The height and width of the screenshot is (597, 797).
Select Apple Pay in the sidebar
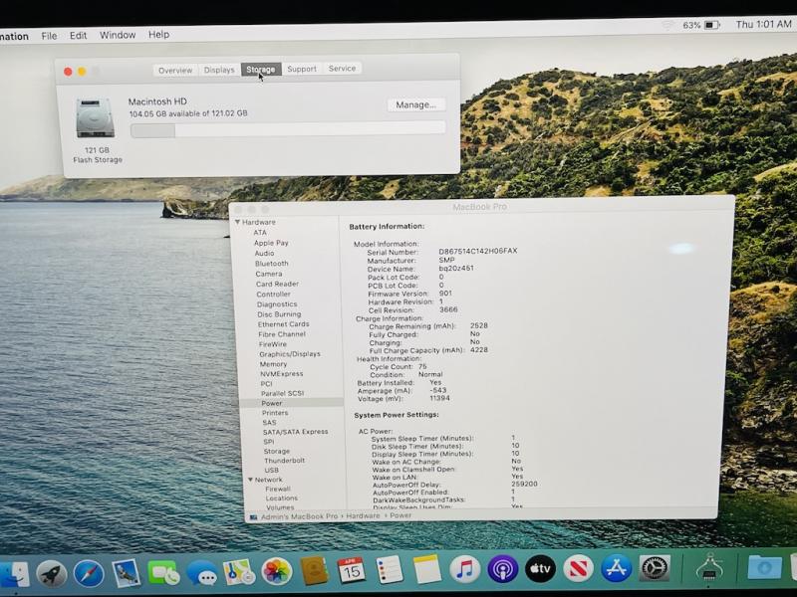pos(271,243)
